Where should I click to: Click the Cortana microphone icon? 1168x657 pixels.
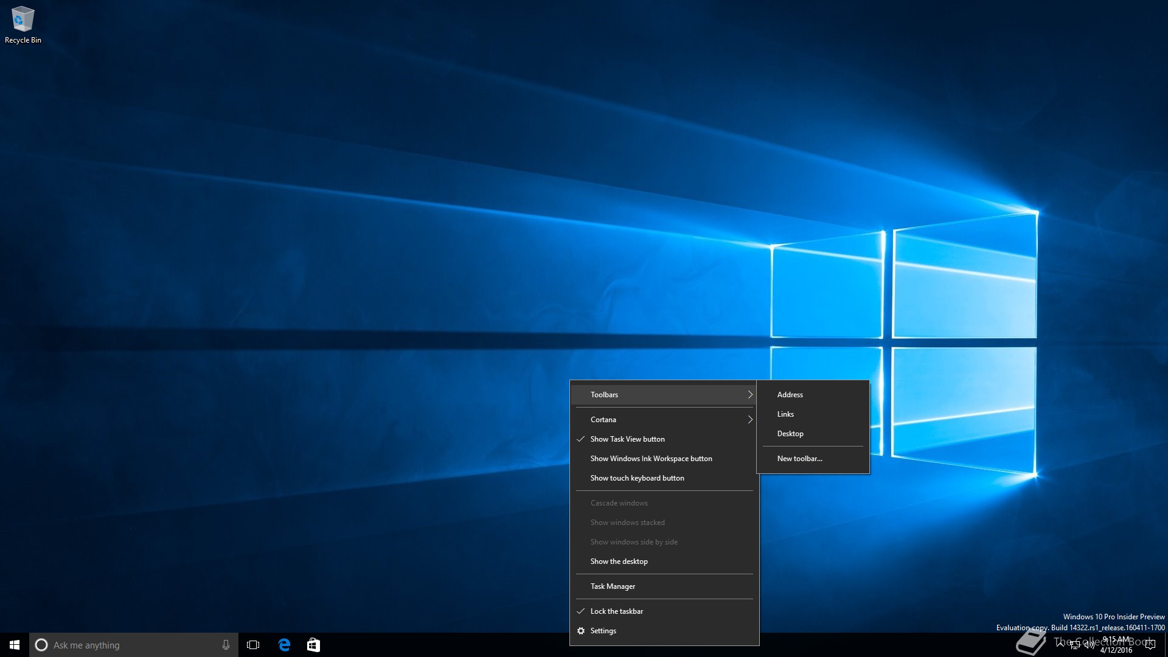click(x=226, y=645)
